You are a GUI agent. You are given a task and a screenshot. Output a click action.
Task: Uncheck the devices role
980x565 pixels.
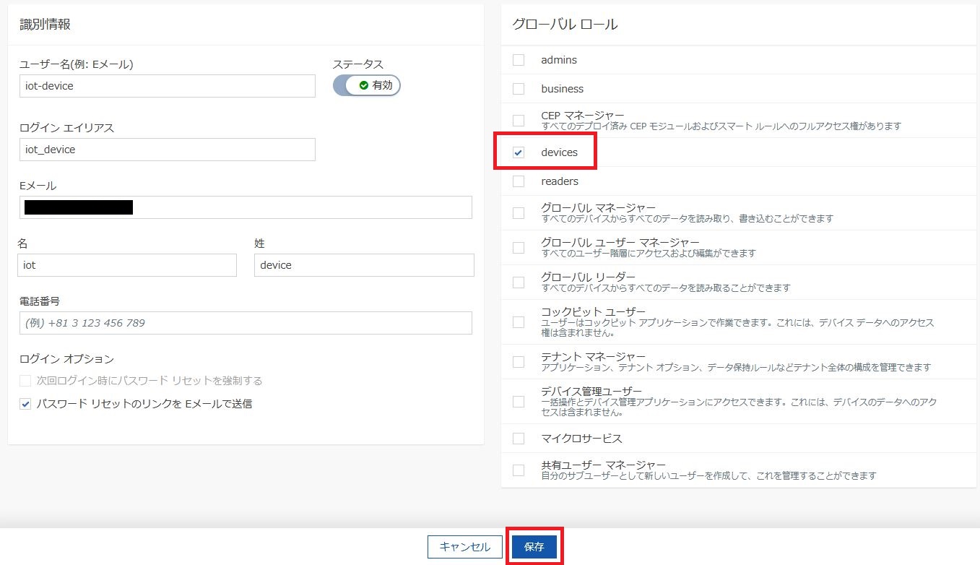[x=518, y=152]
